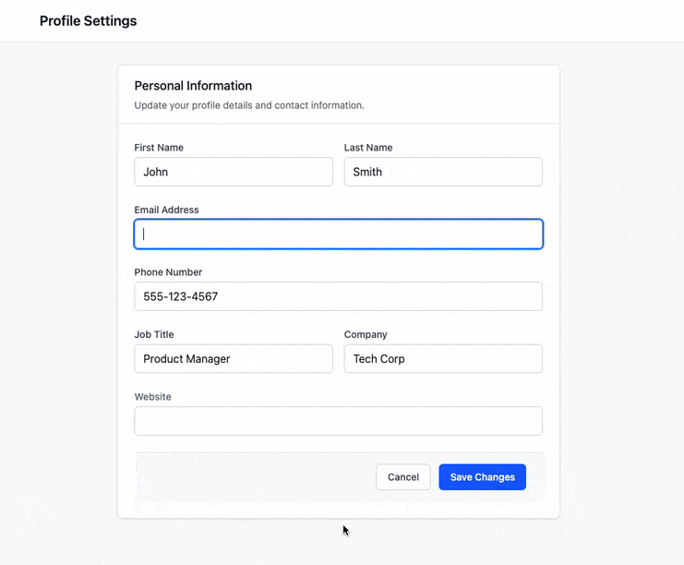The width and height of the screenshot is (684, 565).
Task: Click the 'Update your profile details' description text
Action: click(249, 105)
